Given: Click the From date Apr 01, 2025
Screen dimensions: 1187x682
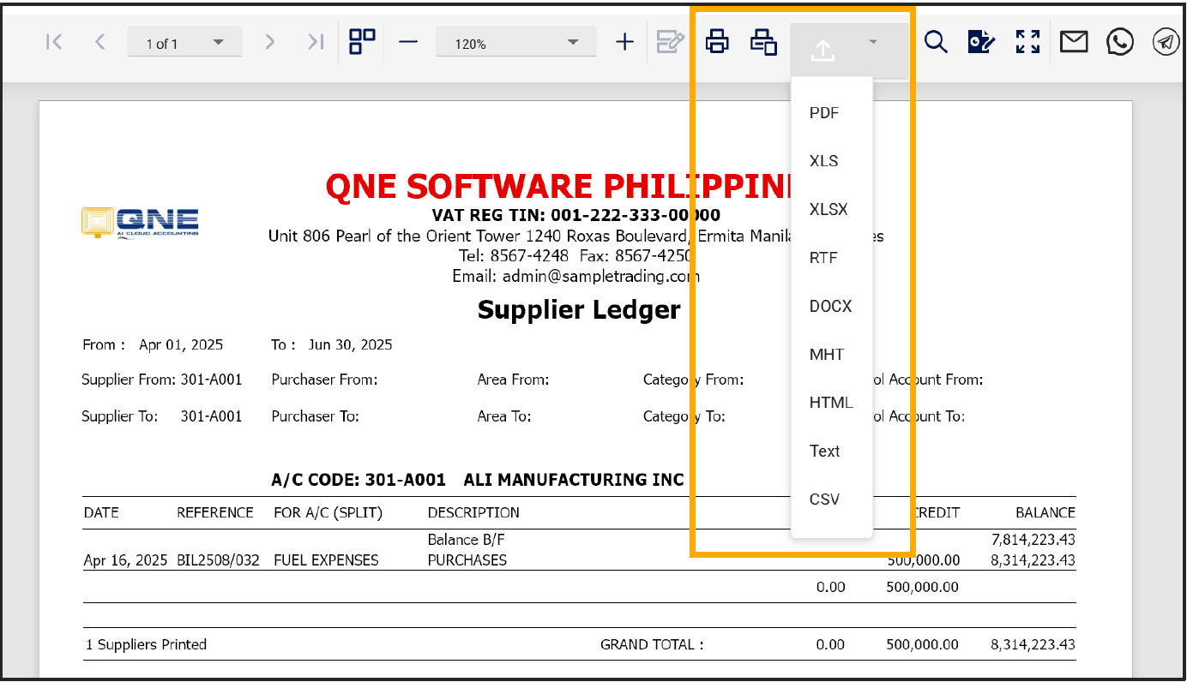Looking at the screenshot, I should 181,344.
